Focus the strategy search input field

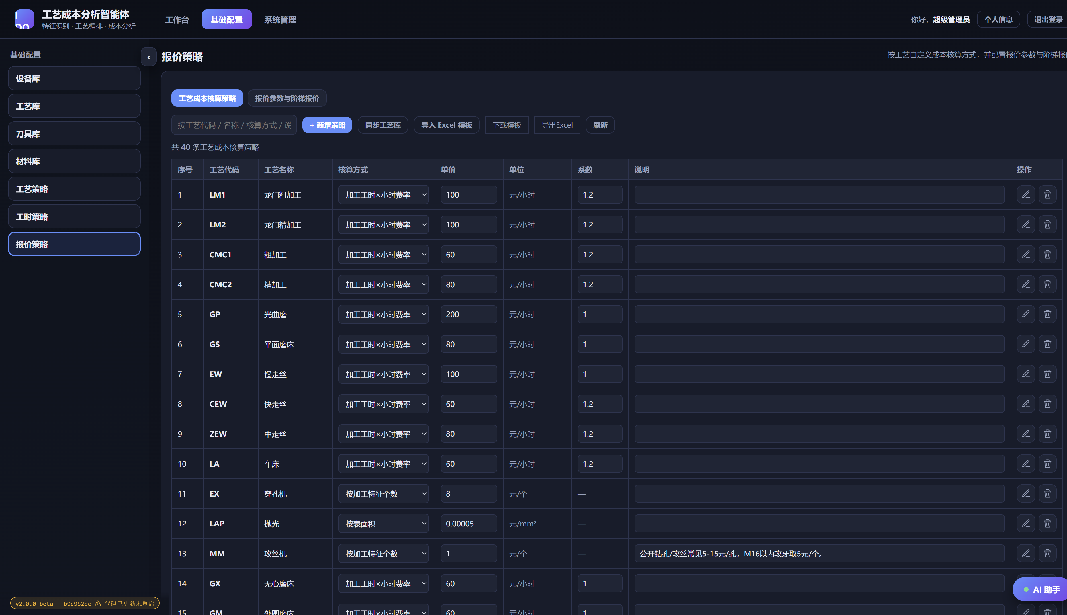234,125
